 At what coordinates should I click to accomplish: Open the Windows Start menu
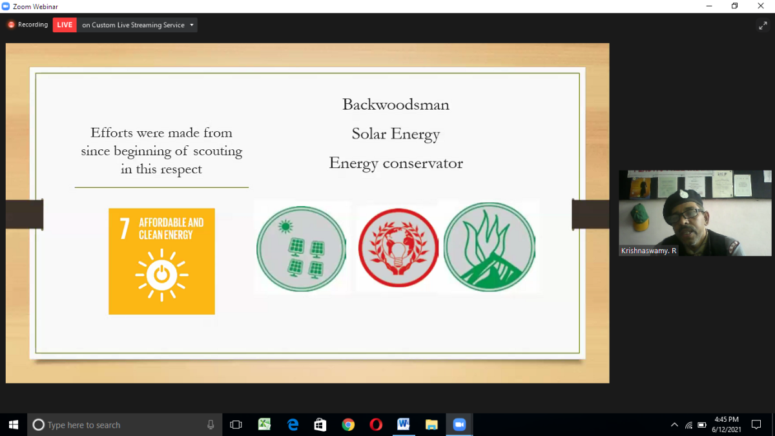pyautogui.click(x=13, y=424)
